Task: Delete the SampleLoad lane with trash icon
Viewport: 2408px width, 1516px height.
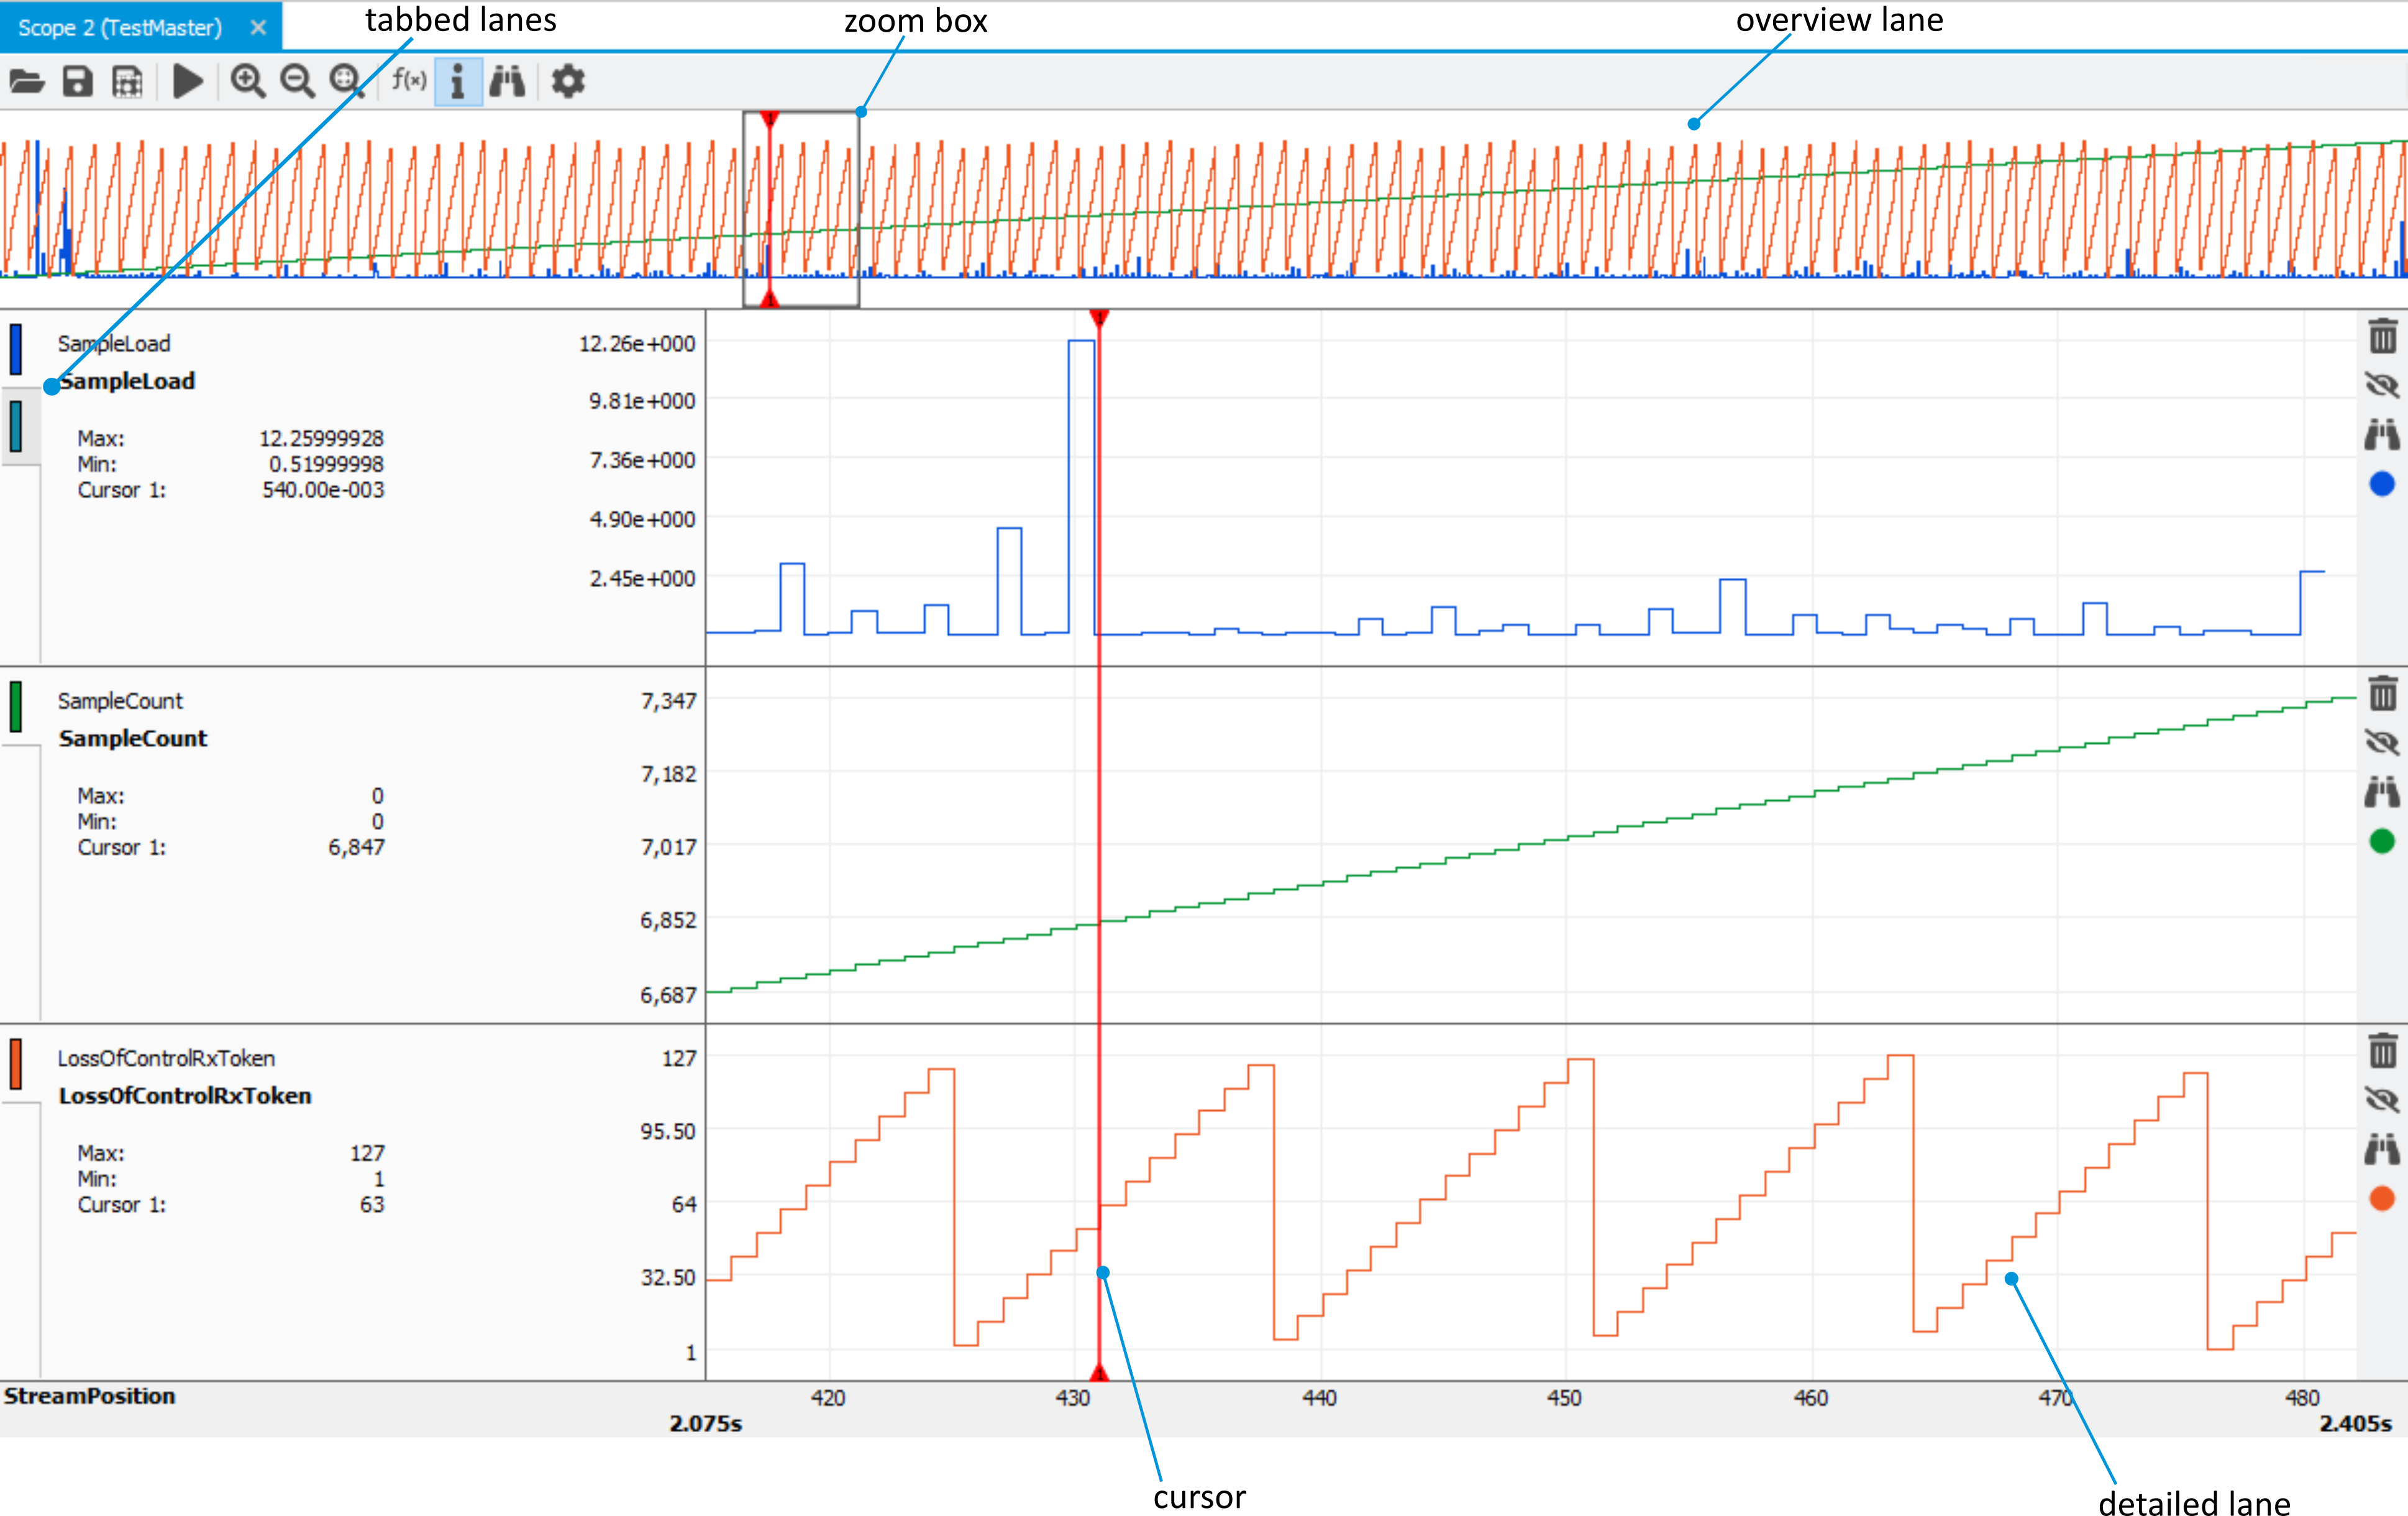Action: tap(2382, 336)
